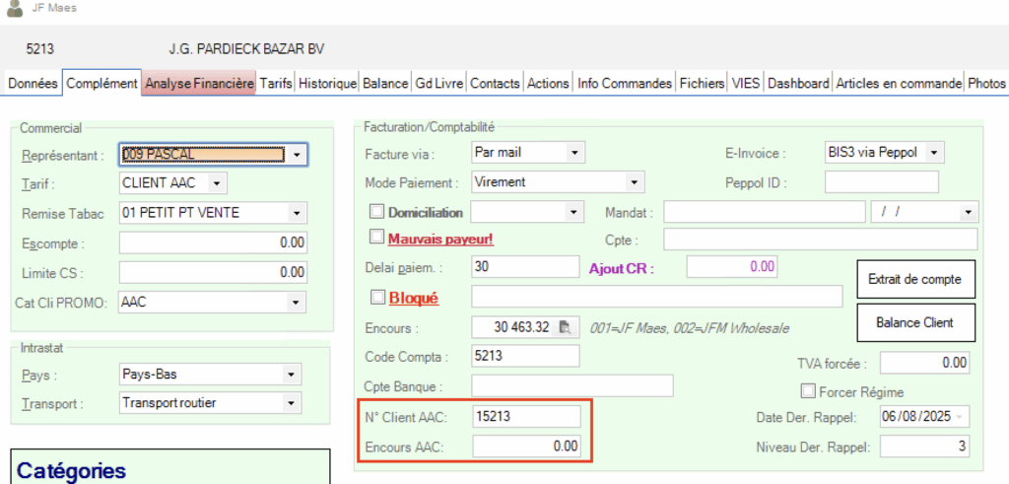Image resolution: width=1009 pixels, height=484 pixels.
Task: Open the Pays dropdown
Action: coord(291,376)
